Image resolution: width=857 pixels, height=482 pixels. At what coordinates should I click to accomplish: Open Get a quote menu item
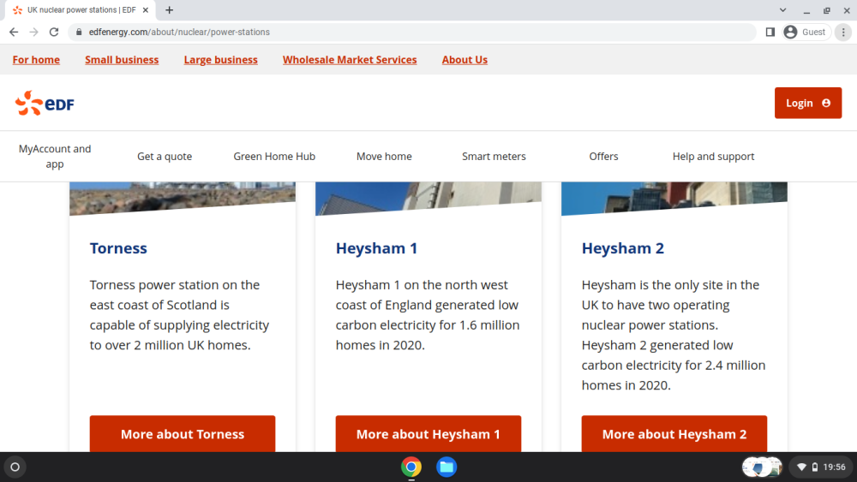pyautogui.click(x=165, y=156)
